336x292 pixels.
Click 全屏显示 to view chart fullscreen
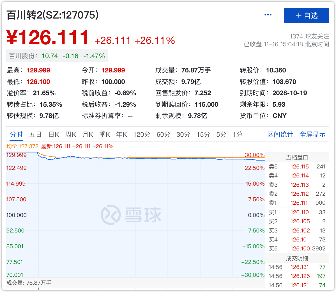pyautogui.click(x=312, y=134)
